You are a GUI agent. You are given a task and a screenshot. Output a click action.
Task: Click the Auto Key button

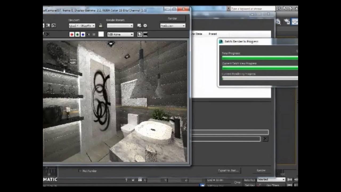coord(250,180)
